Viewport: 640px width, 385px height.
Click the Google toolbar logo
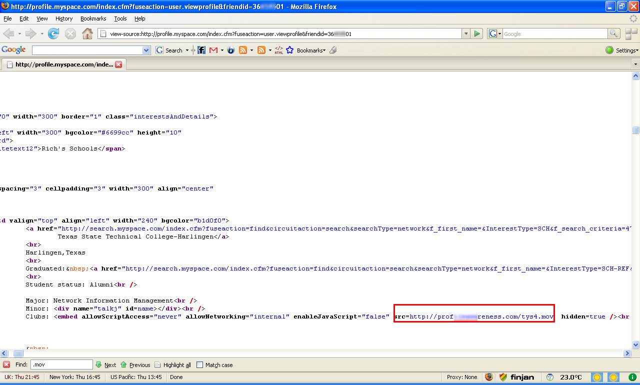(x=13, y=50)
